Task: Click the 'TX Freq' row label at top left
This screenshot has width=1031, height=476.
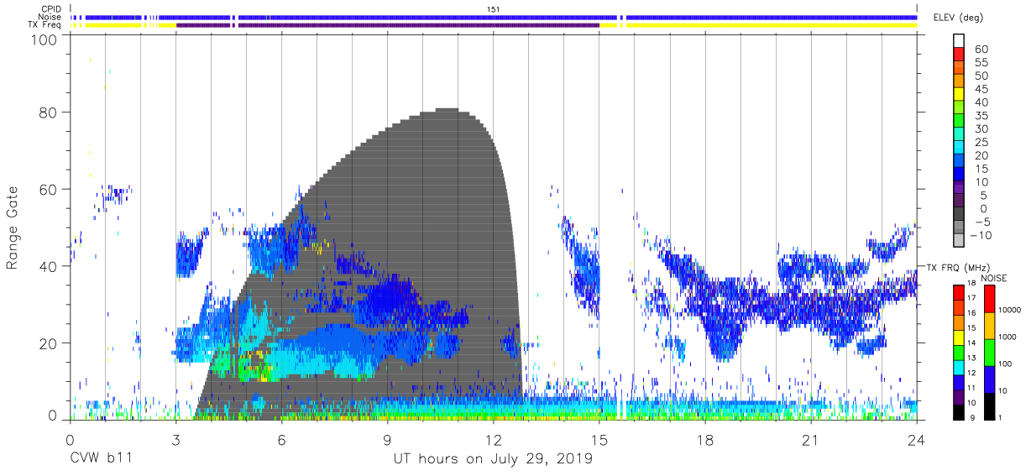Action: click(46, 24)
